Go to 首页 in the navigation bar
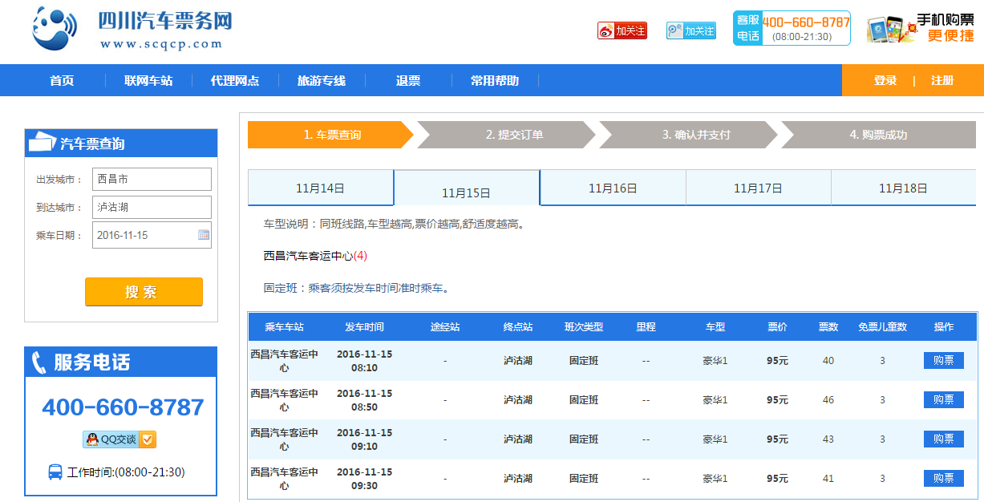The height and width of the screenshot is (502, 984). pos(62,81)
